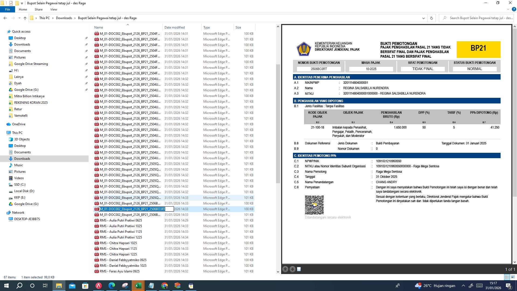Open Google Chrome from the taskbar
Image resolution: width=517 pixels, height=291 pixels.
point(165,285)
